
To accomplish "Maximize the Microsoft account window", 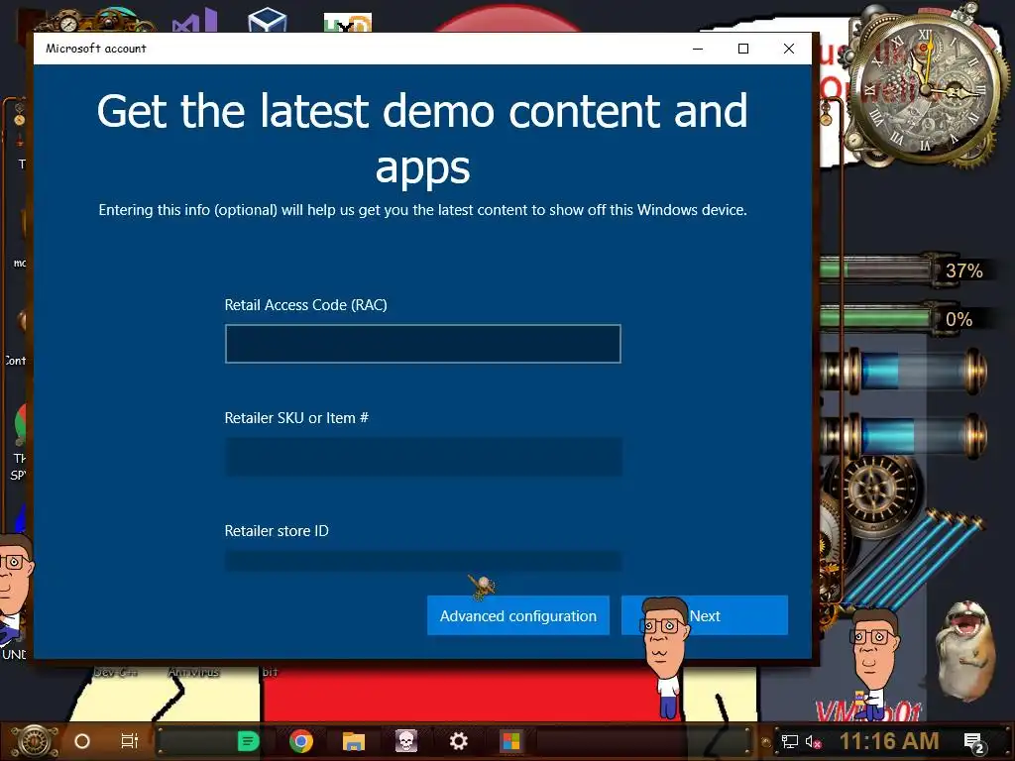I will pyautogui.click(x=743, y=49).
